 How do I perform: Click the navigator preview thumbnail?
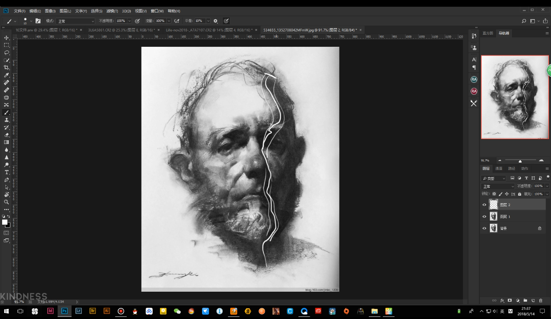pyautogui.click(x=515, y=97)
